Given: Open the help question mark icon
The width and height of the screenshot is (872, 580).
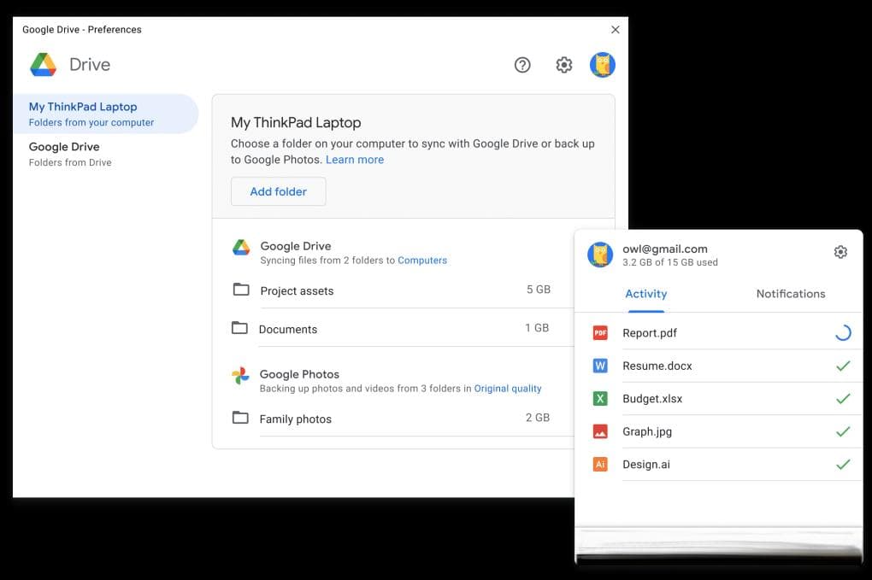Looking at the screenshot, I should click(522, 65).
